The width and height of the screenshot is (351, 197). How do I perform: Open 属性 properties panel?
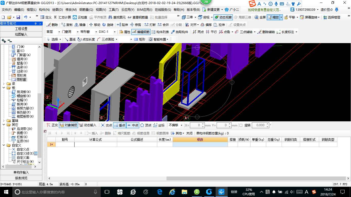coord(125,32)
